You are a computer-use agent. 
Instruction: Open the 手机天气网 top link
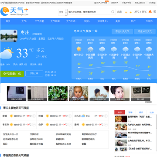click(x=126, y=3)
